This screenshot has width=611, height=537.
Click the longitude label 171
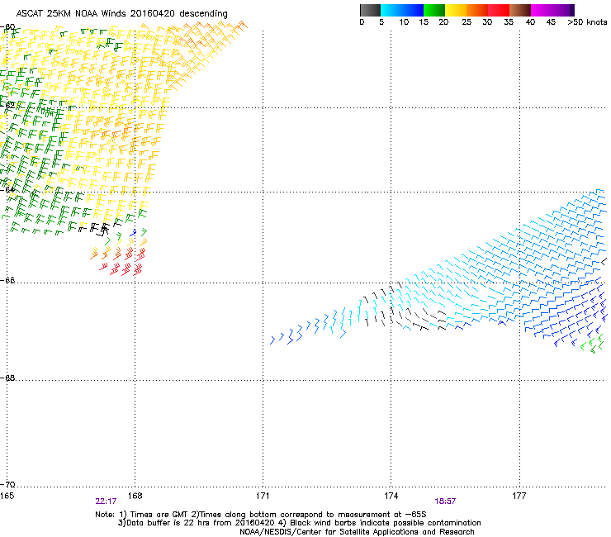pos(263,496)
